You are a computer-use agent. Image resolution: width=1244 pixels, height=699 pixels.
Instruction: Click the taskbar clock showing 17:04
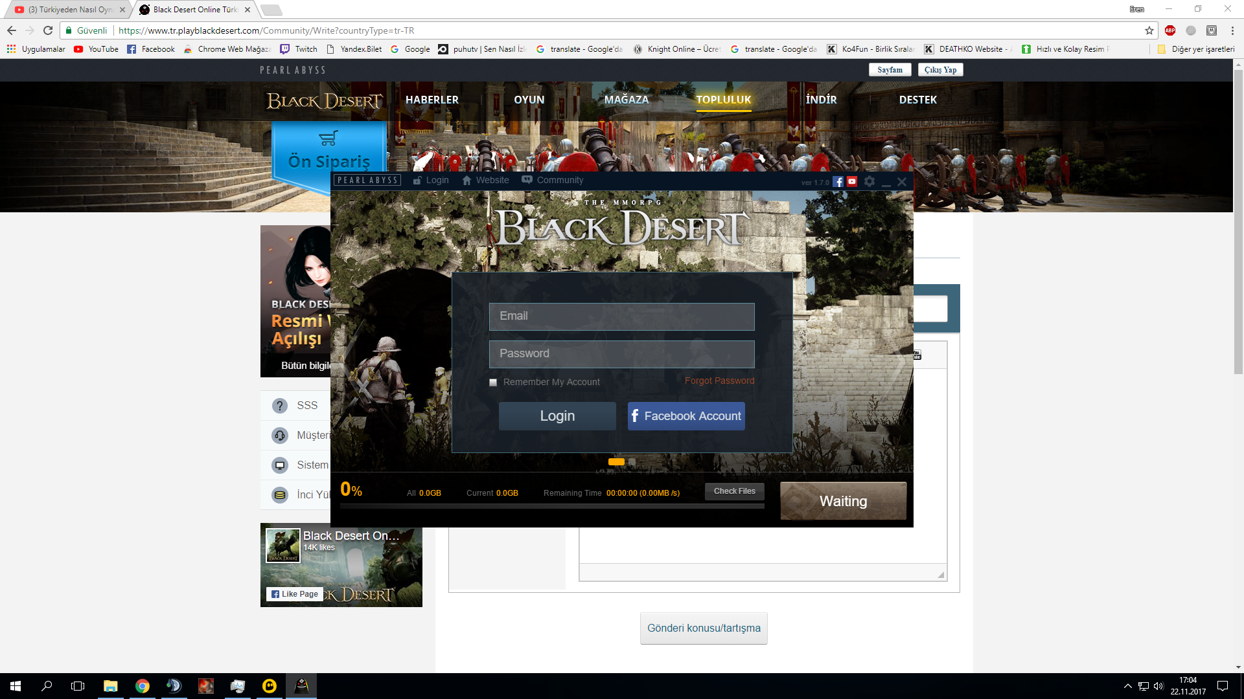click(x=1188, y=686)
